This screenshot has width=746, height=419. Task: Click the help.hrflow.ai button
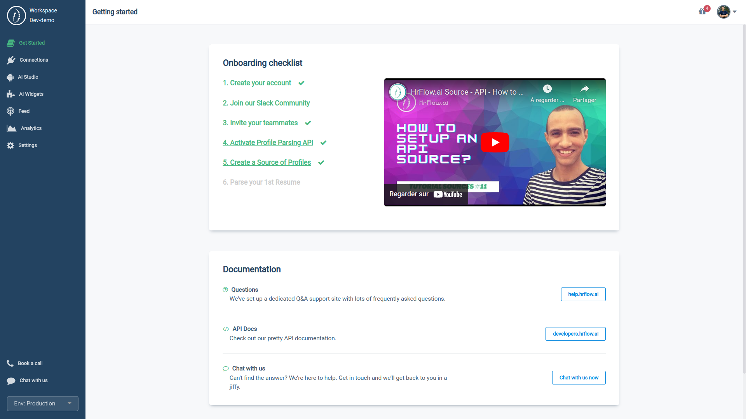(583, 294)
